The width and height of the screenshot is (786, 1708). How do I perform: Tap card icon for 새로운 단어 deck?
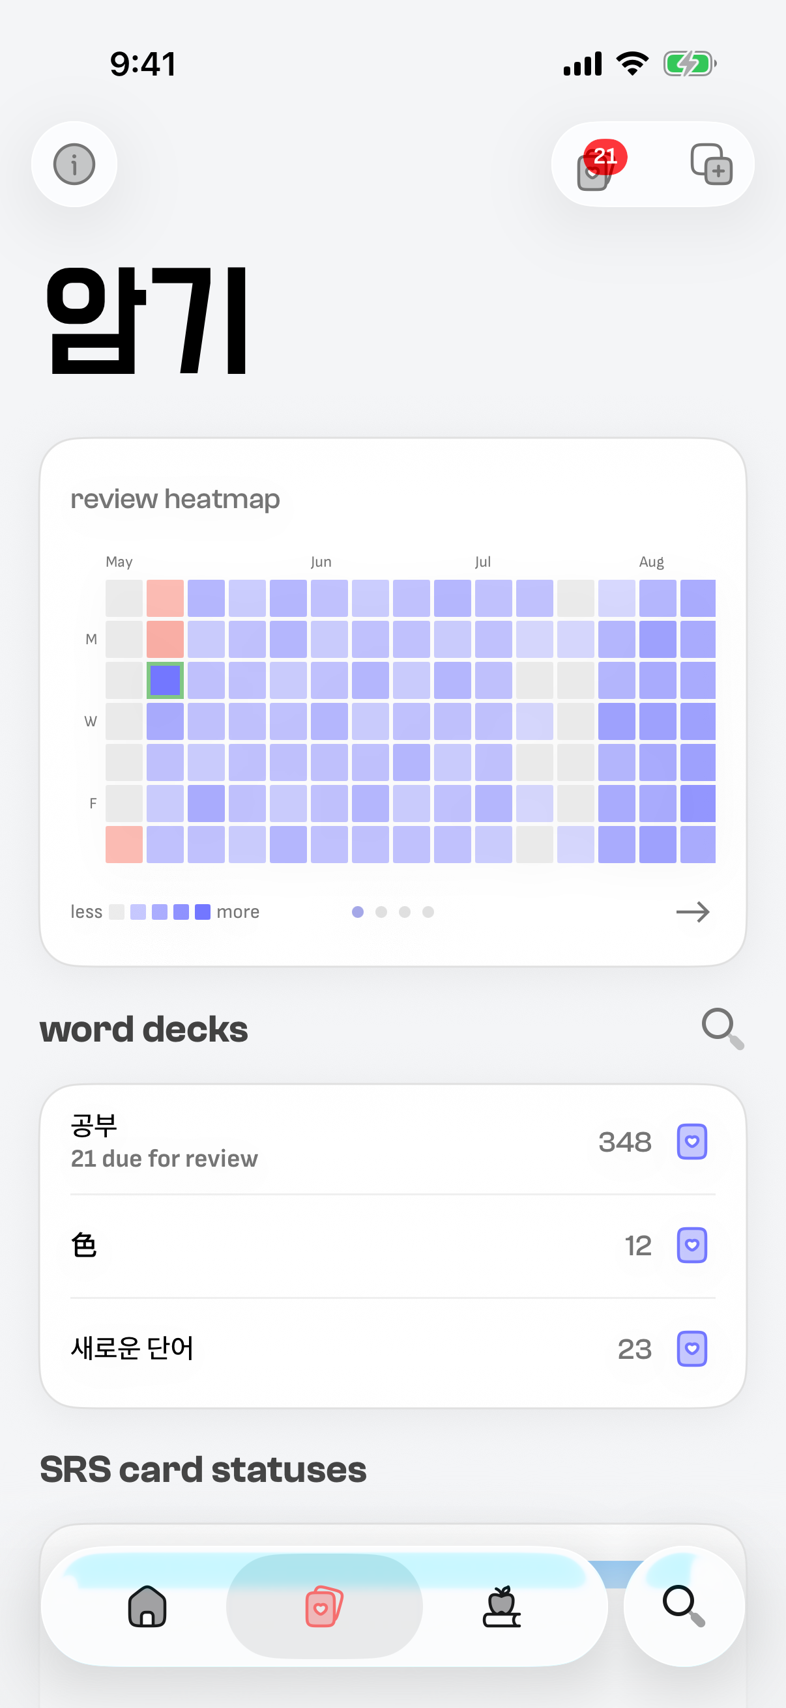coord(691,1348)
